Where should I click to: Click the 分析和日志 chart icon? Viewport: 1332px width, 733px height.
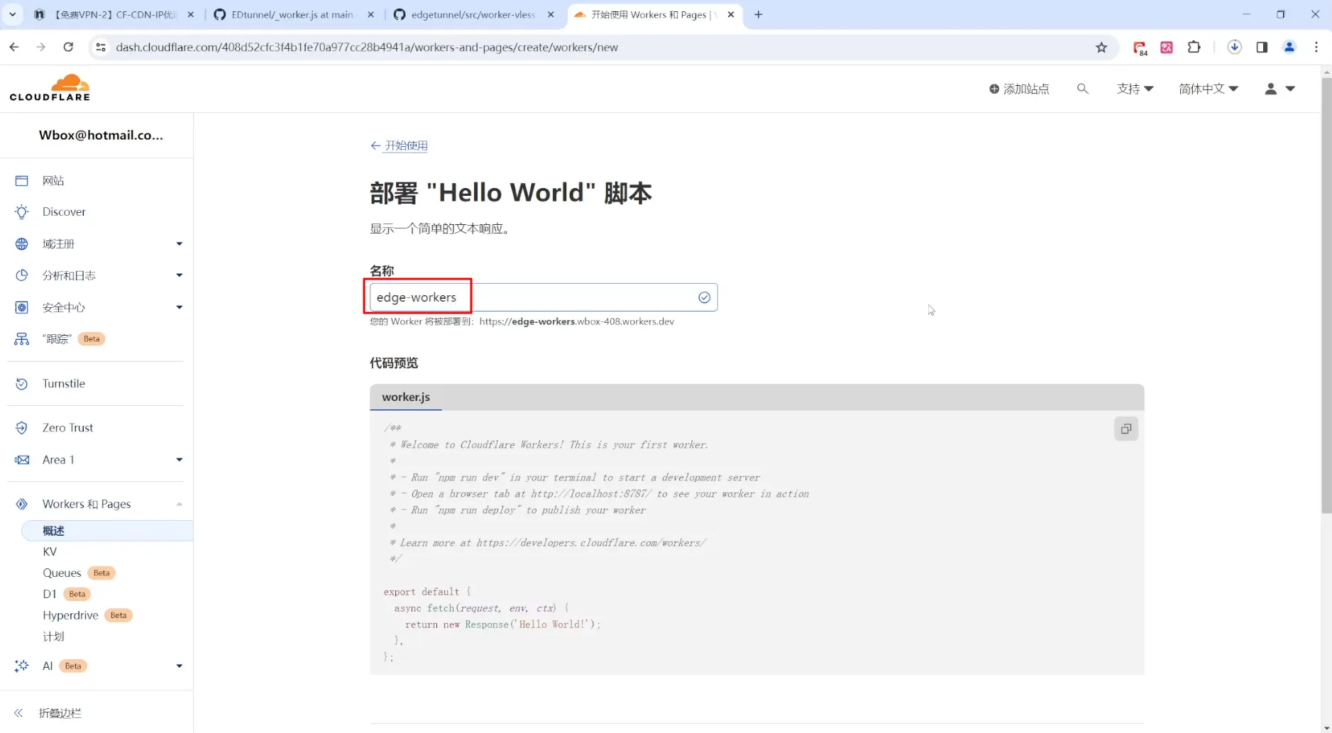click(x=22, y=275)
